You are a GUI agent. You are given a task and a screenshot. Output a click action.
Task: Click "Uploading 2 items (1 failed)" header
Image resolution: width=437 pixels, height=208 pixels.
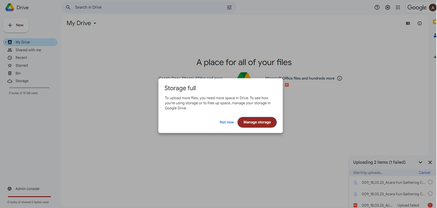379,162
